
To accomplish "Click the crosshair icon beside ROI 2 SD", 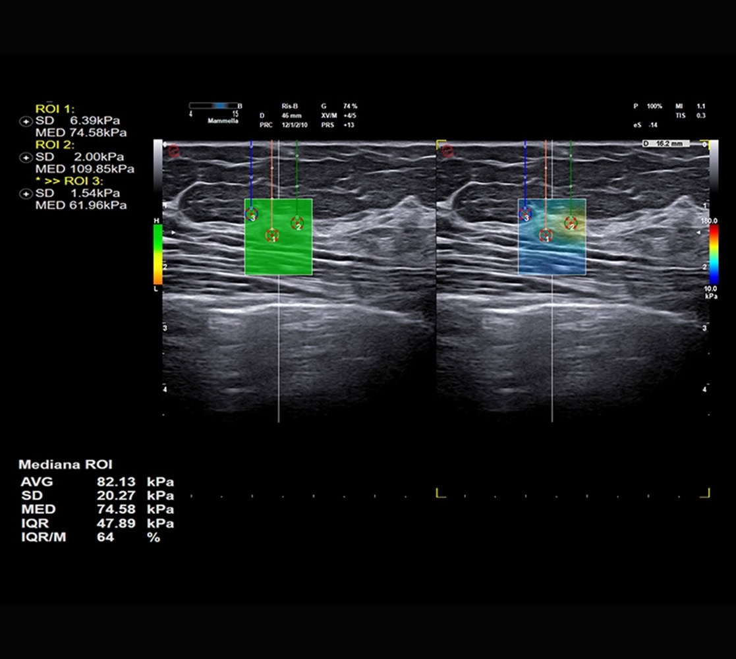I will click(26, 158).
